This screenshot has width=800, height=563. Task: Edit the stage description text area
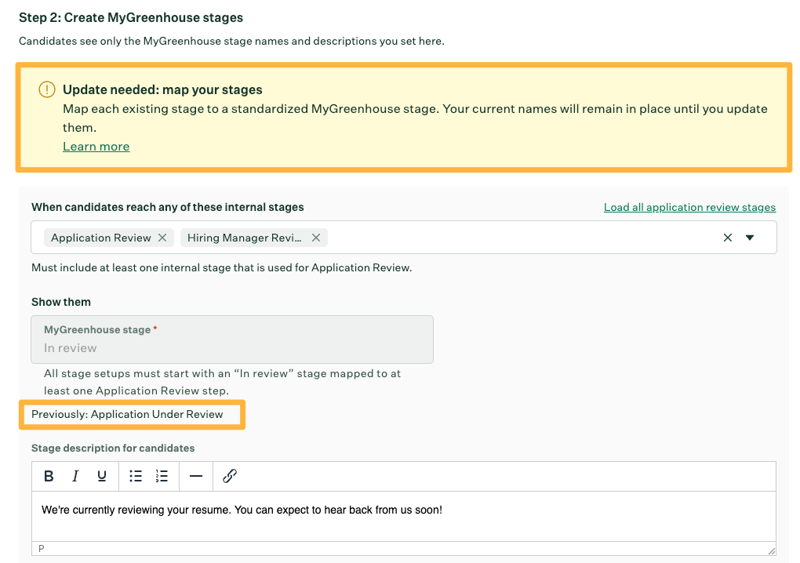coord(404,516)
